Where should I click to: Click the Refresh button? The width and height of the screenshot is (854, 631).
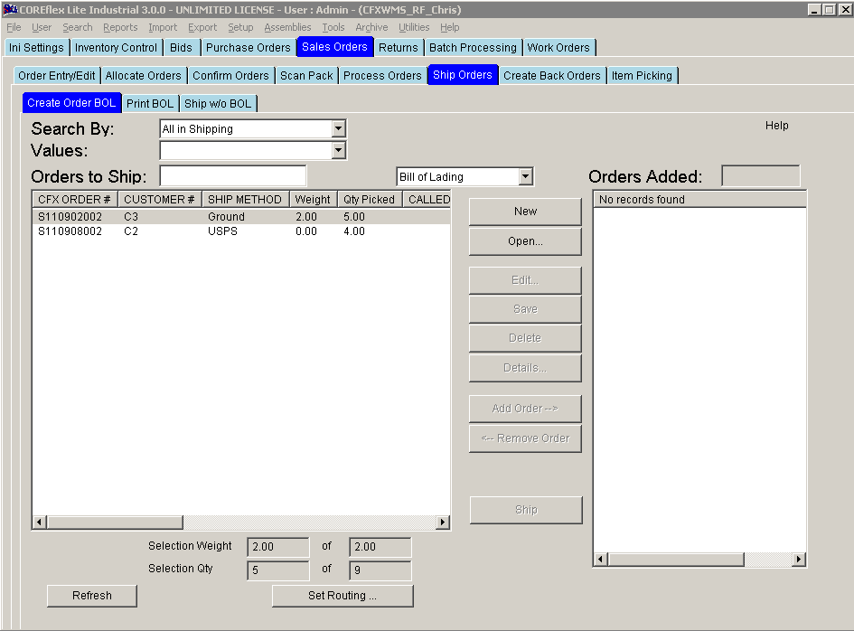click(92, 596)
